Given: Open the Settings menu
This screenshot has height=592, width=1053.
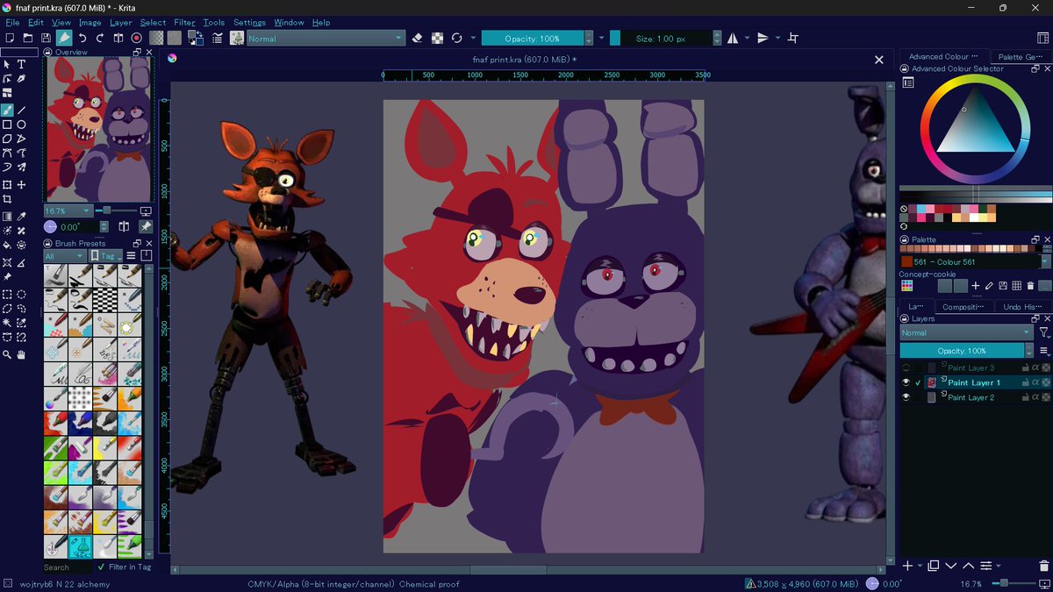Looking at the screenshot, I should pyautogui.click(x=249, y=22).
